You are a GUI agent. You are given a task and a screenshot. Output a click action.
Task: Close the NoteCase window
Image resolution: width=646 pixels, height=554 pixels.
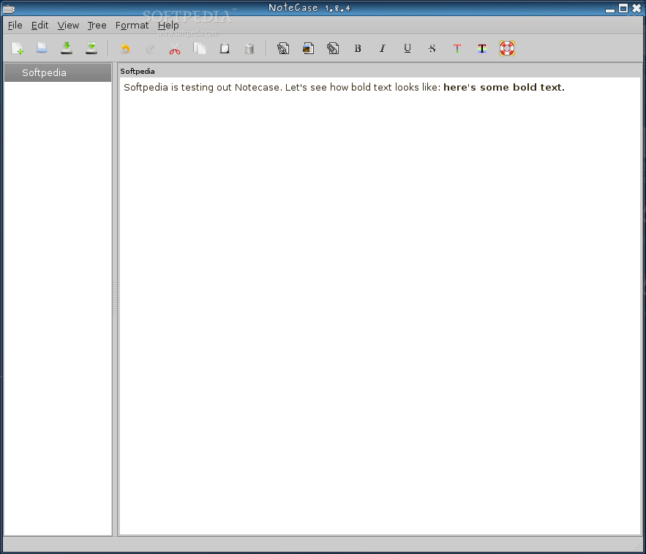click(636, 8)
